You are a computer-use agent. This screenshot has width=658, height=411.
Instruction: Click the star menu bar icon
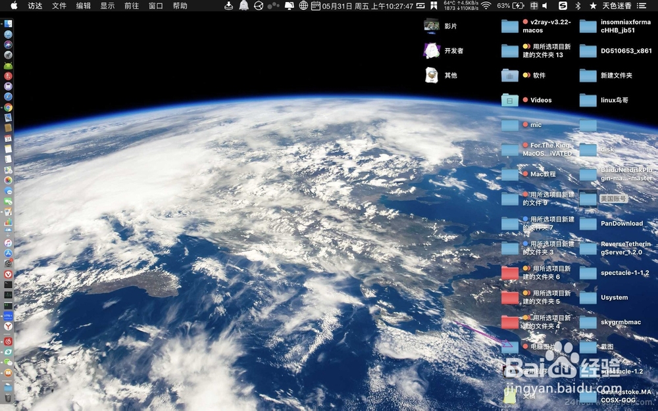pyautogui.click(x=593, y=5)
